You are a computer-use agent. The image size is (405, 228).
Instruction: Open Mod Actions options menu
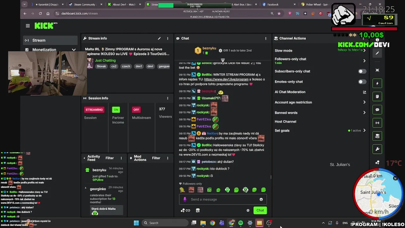point(168,158)
